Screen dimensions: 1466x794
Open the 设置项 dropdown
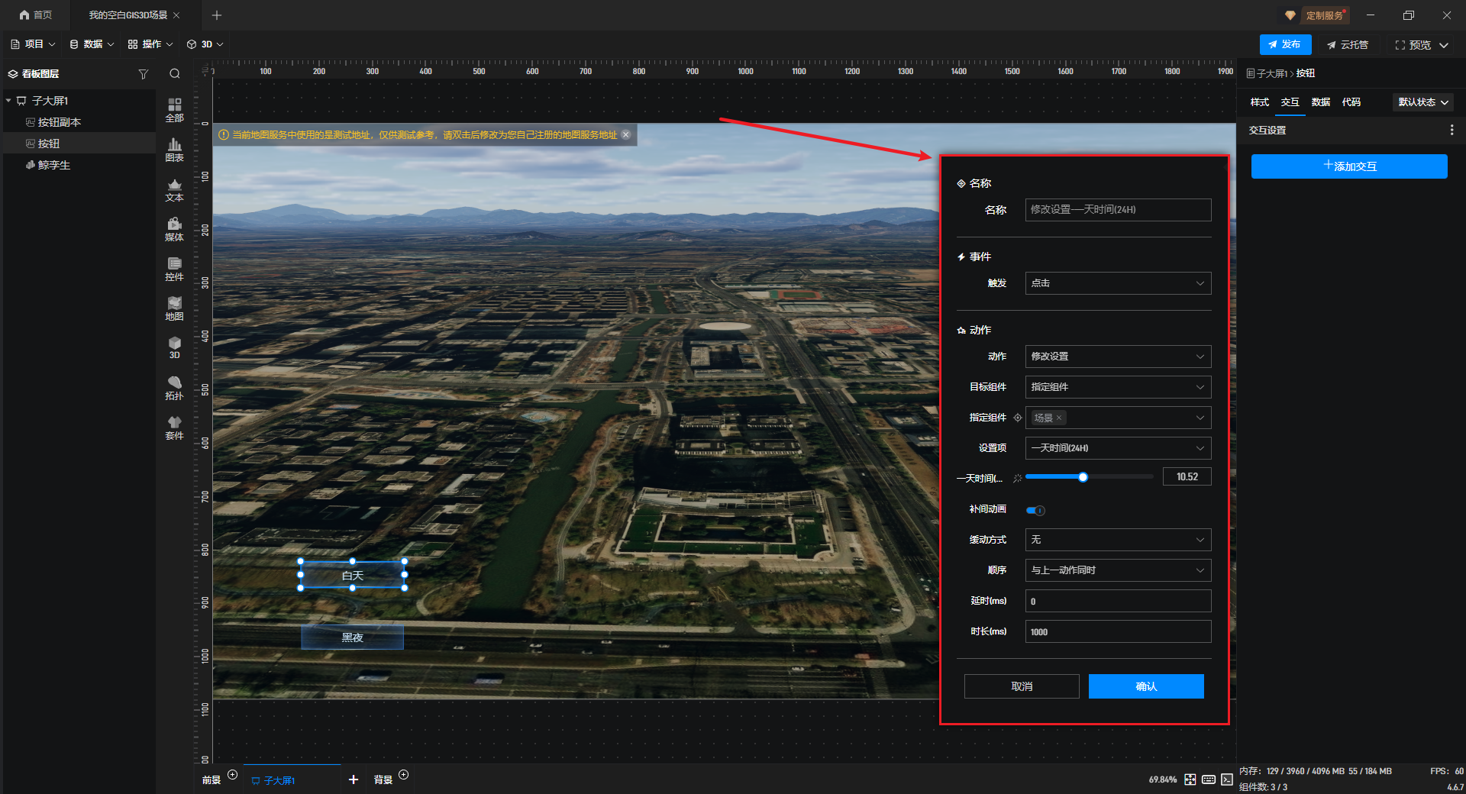[x=1117, y=448]
